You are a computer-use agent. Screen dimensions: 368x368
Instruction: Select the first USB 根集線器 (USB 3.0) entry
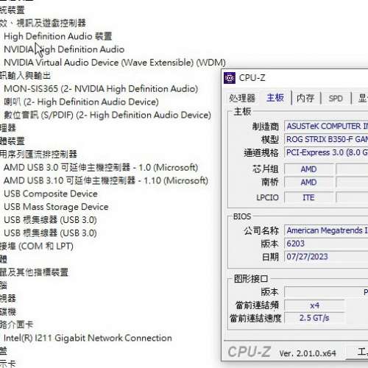click(50, 220)
